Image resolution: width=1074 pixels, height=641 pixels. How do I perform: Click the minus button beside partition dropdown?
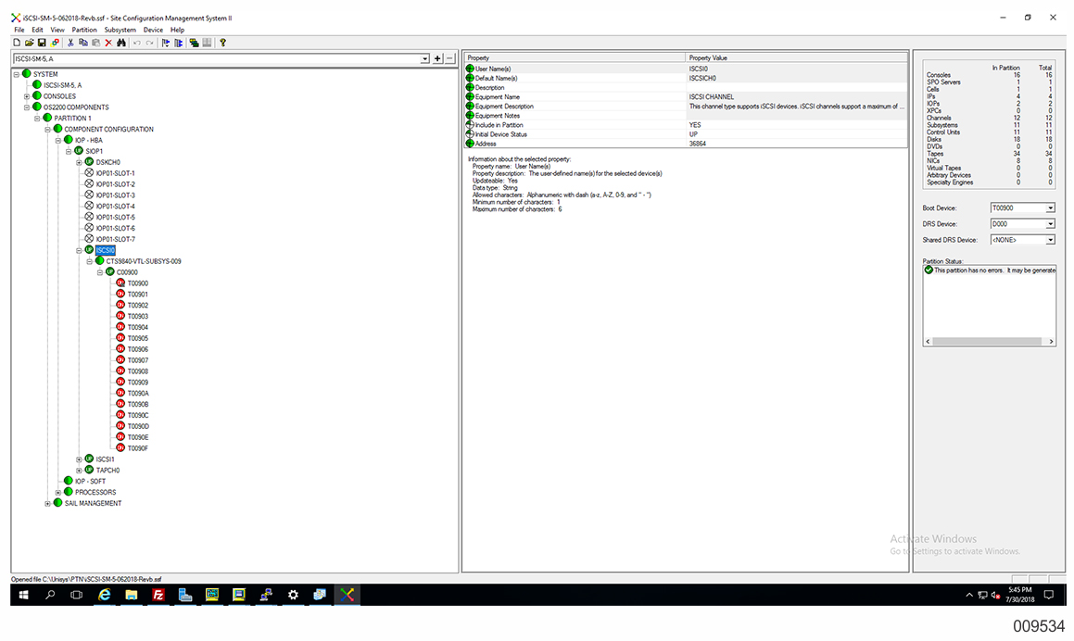pos(450,59)
